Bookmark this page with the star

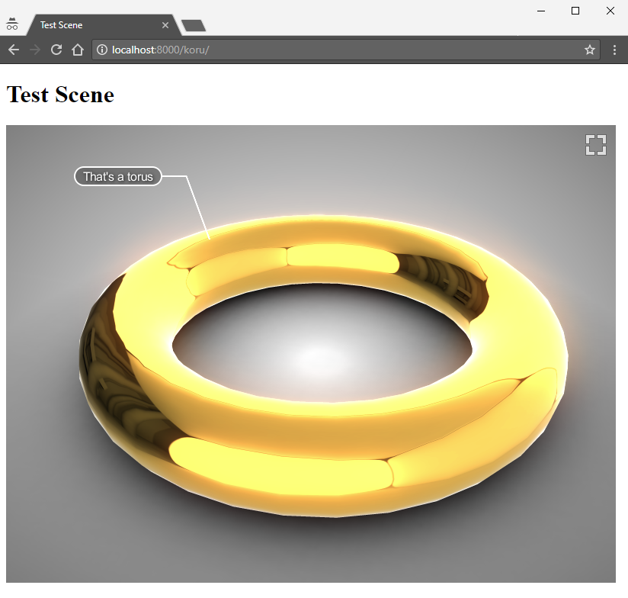point(589,50)
